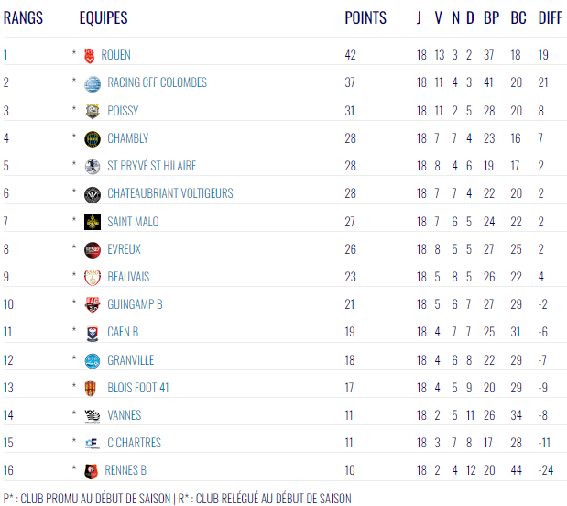Screen dimensions: 567x506
Task: Click the Caen B team logo
Action: tap(92, 332)
